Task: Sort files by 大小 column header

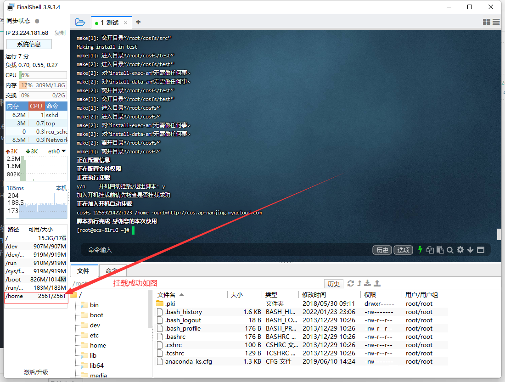Action: click(x=244, y=295)
